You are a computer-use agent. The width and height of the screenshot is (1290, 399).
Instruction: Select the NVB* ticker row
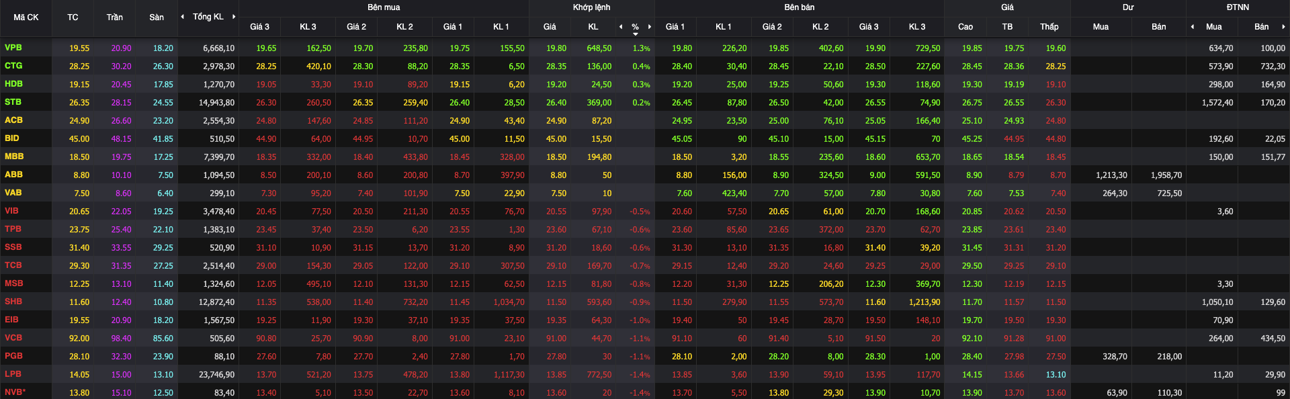click(645, 392)
